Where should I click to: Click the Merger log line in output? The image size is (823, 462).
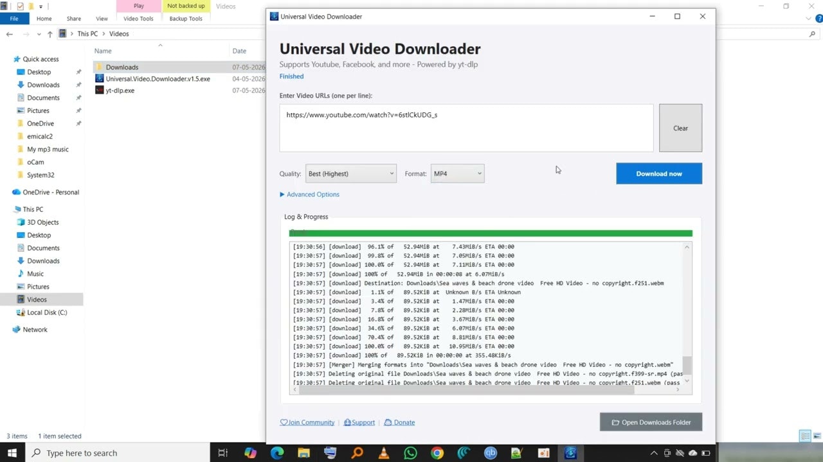click(483, 364)
